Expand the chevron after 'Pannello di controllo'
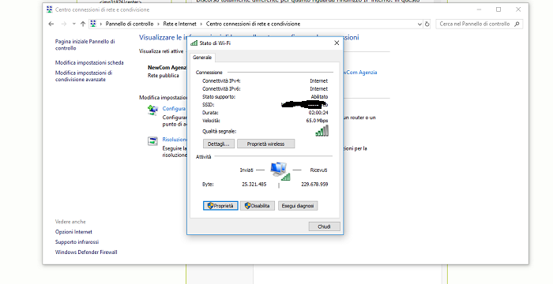553x284 pixels. [158, 24]
